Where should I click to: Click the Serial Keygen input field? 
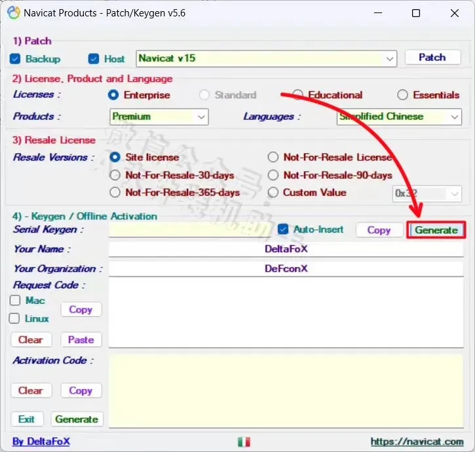coord(189,230)
